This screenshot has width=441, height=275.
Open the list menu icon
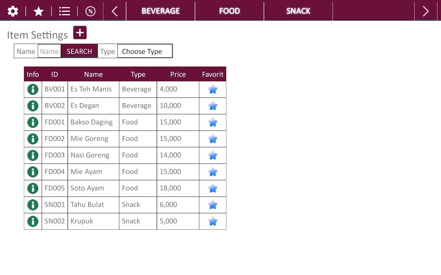click(64, 11)
